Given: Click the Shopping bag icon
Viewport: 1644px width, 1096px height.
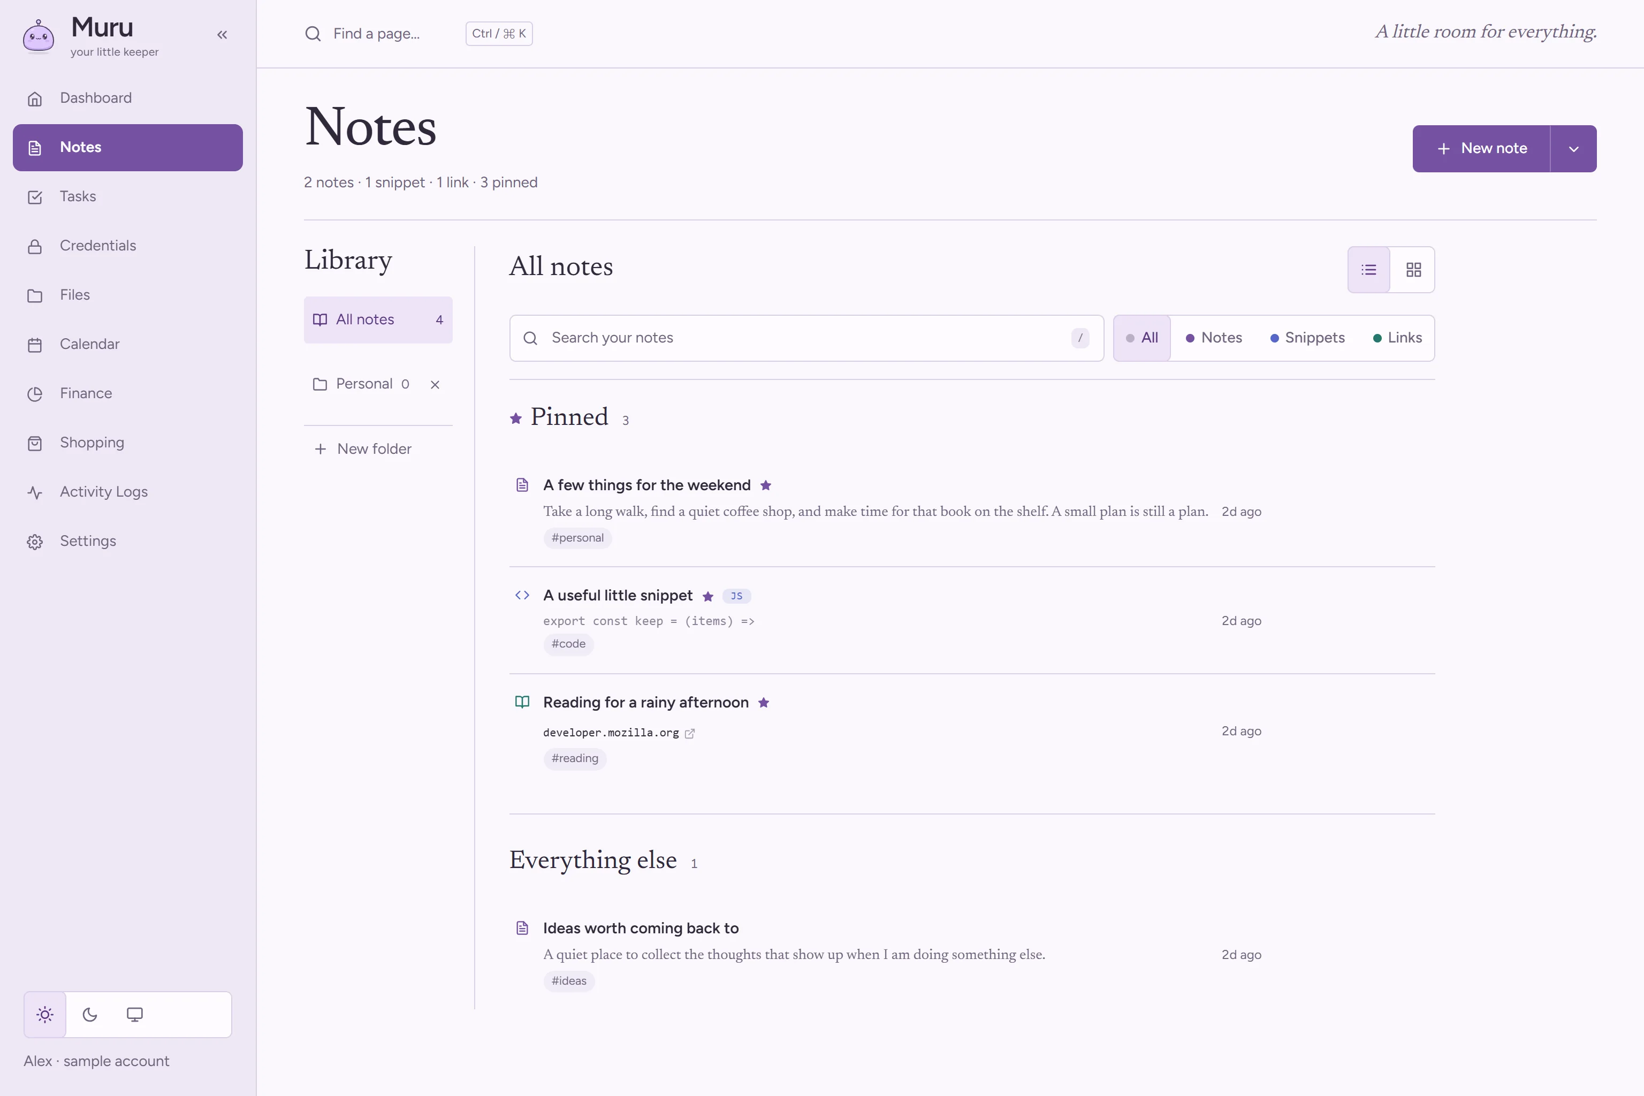Looking at the screenshot, I should tap(35, 443).
